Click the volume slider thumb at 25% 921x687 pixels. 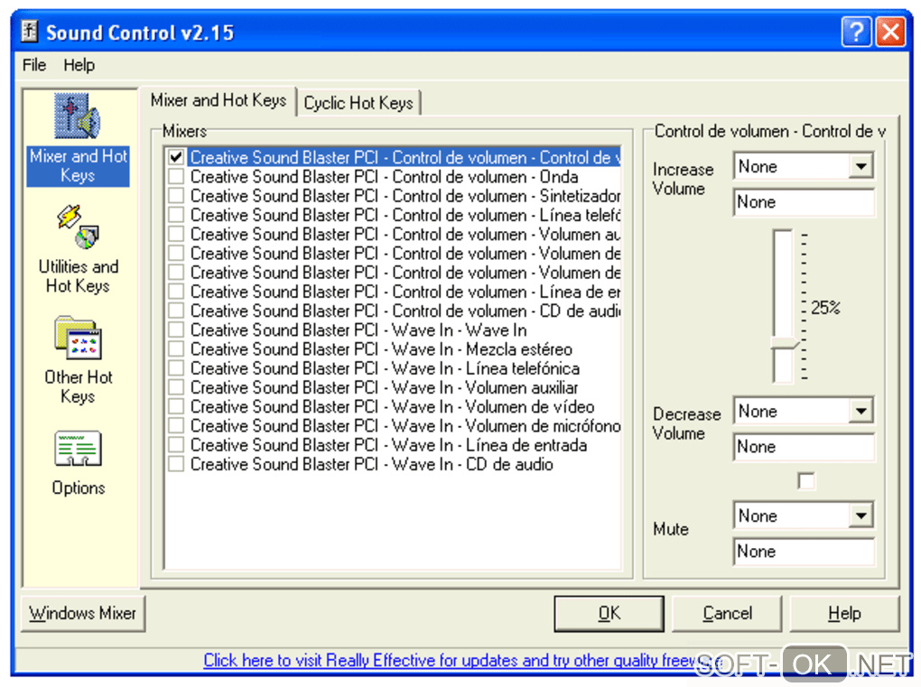786,343
